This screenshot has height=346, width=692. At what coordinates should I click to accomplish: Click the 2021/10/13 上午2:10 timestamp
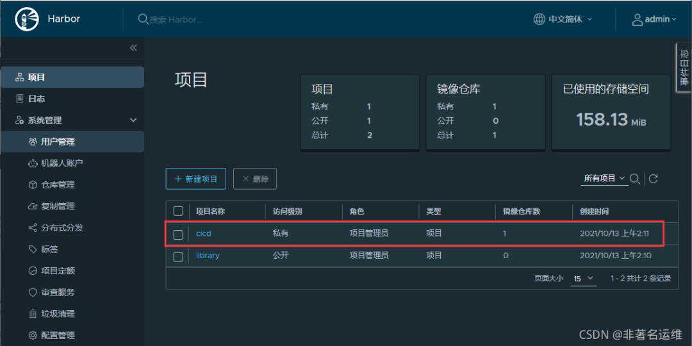pos(616,256)
